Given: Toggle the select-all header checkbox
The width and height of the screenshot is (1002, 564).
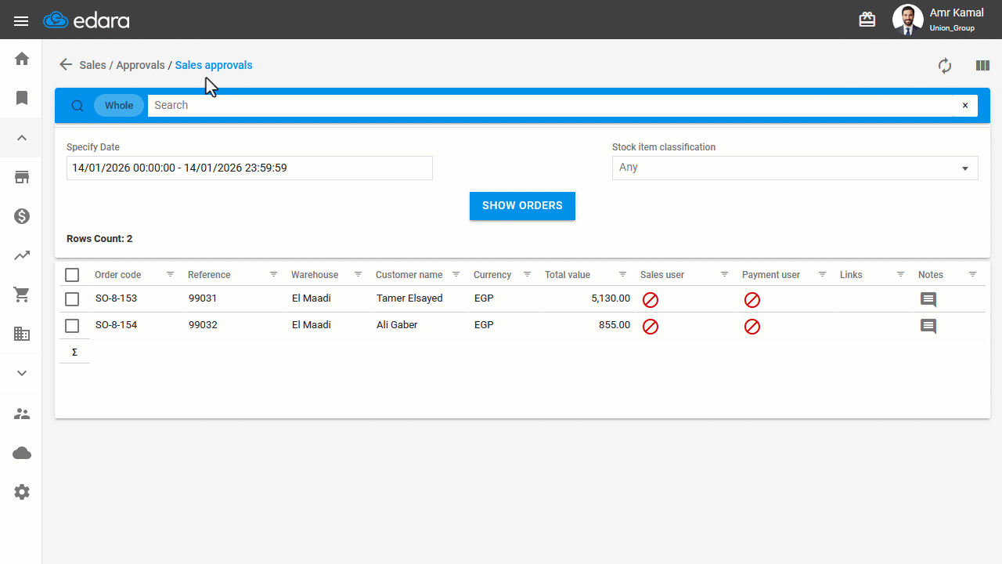Looking at the screenshot, I should point(72,275).
